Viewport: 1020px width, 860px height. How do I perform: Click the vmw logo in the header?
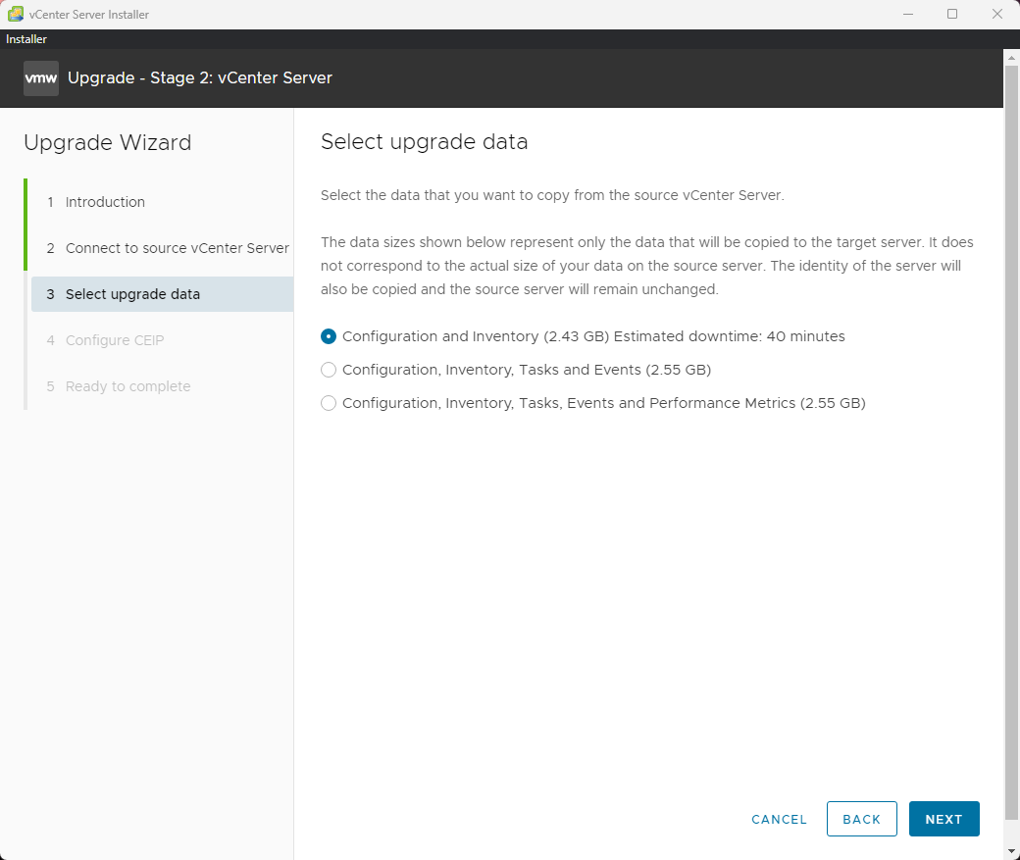pos(41,77)
